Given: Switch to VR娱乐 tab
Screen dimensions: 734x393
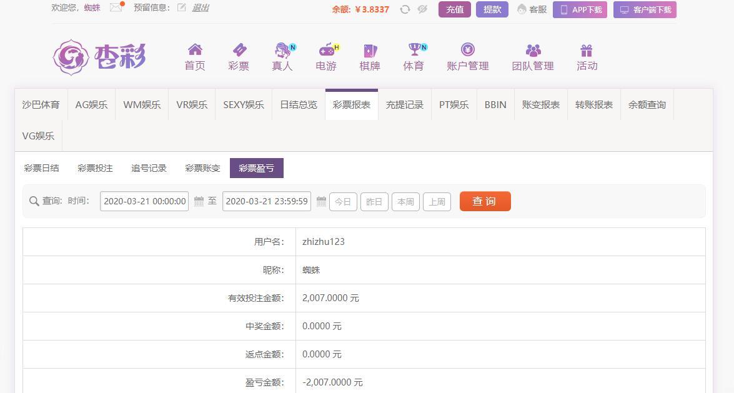Looking at the screenshot, I should [192, 104].
